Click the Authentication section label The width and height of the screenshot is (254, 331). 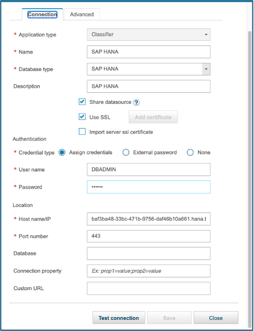(x=29, y=139)
